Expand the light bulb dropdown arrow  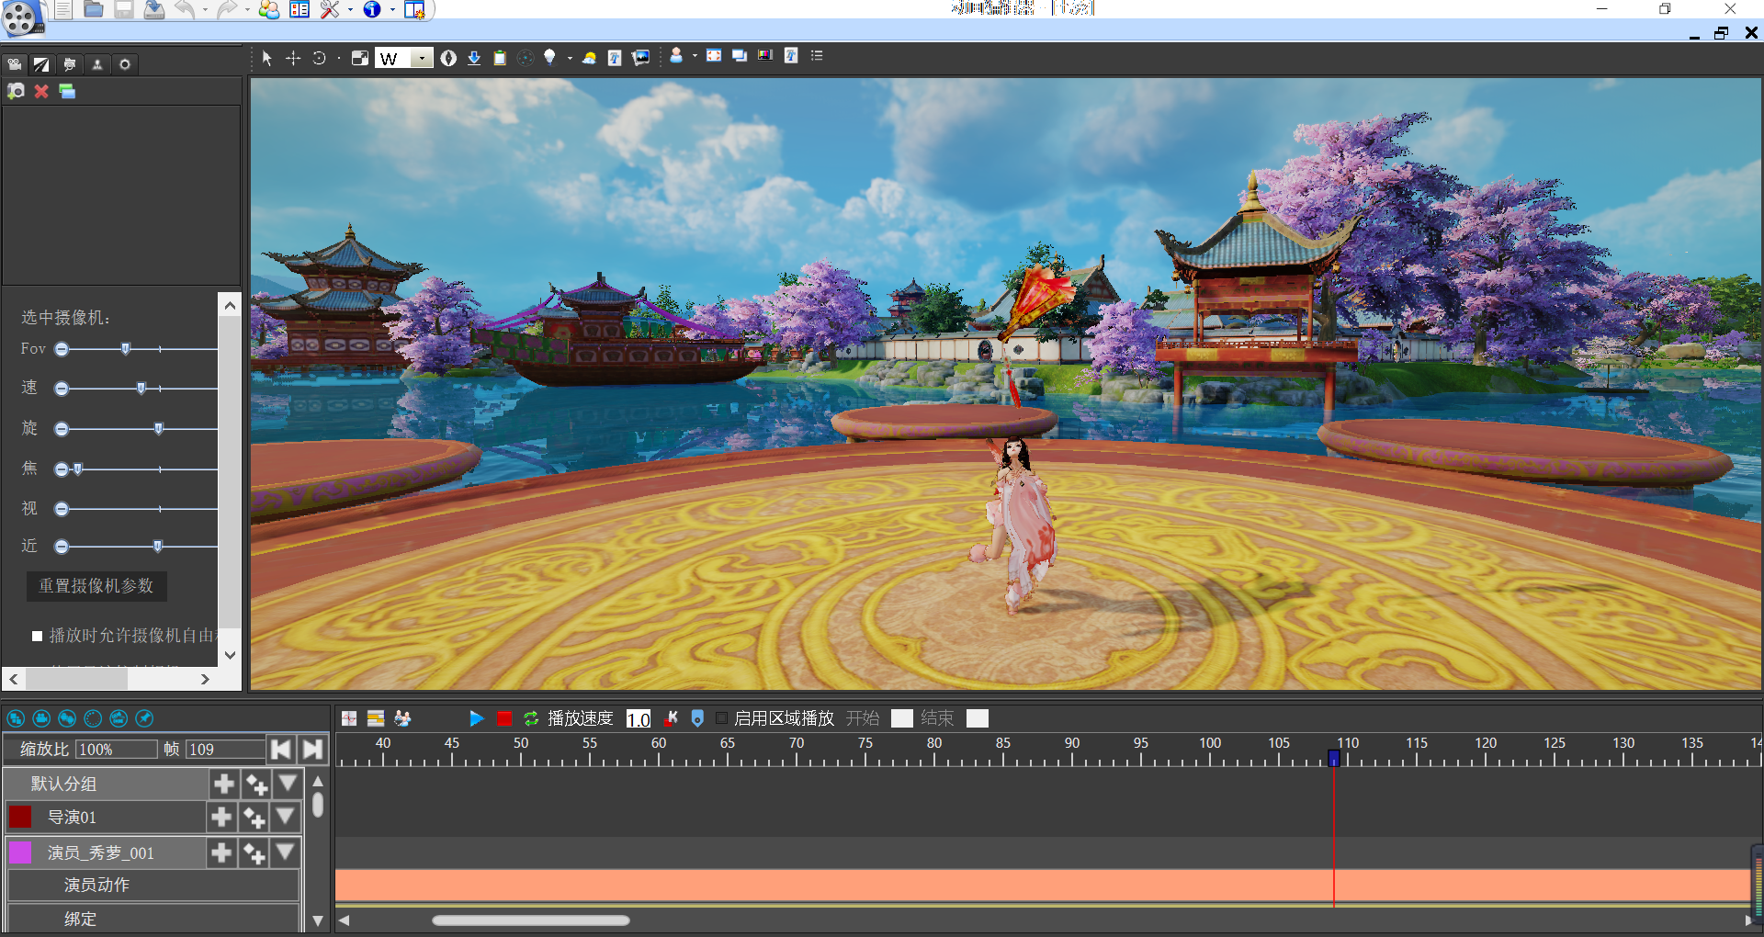(x=570, y=58)
